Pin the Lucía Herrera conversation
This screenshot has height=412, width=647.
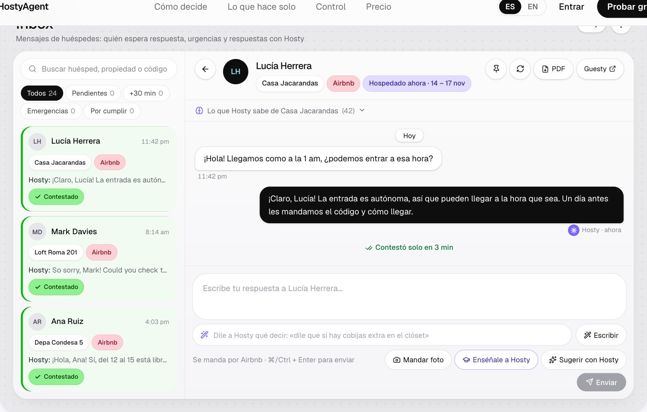click(x=496, y=69)
